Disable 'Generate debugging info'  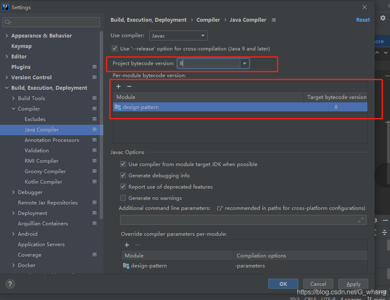point(123,176)
